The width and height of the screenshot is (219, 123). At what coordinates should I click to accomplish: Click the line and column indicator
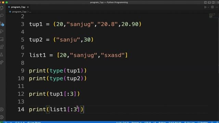122,122
